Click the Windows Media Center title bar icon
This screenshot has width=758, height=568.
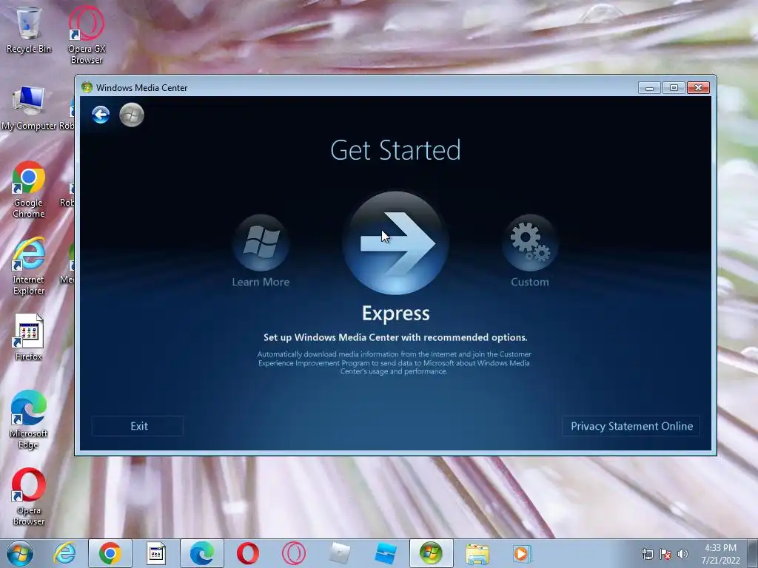pyautogui.click(x=87, y=87)
